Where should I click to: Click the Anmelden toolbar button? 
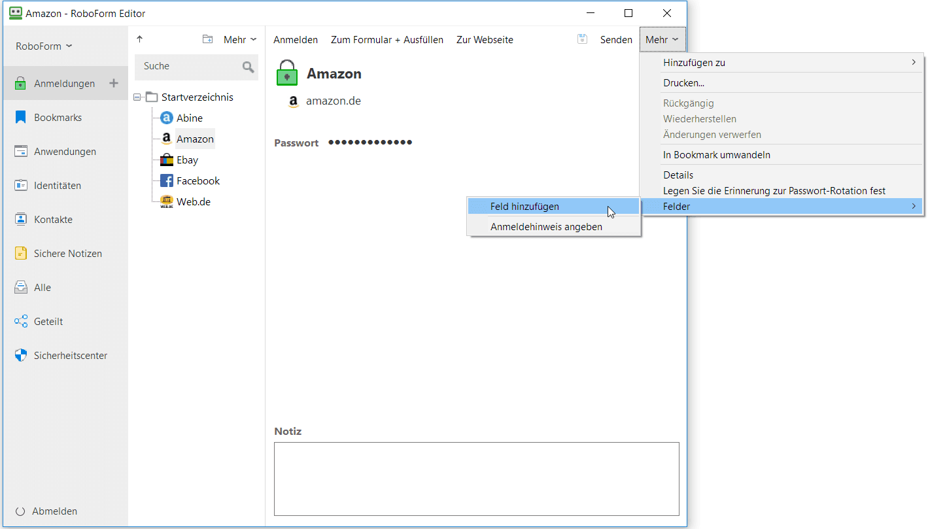296,40
